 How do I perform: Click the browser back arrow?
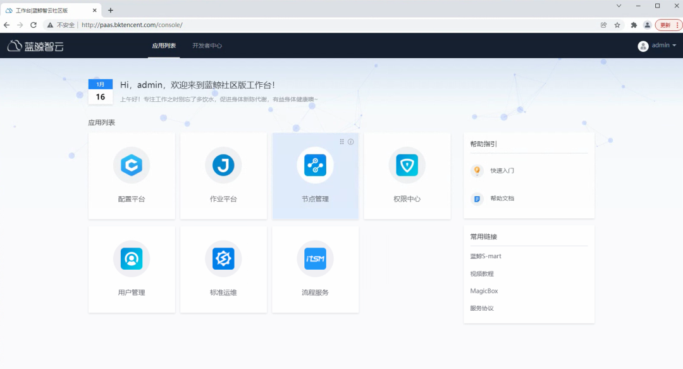coord(6,25)
